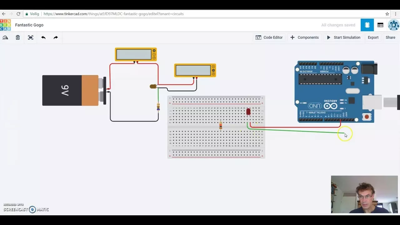The height and width of the screenshot is (225, 400).
Task: Switch to circuit view icon
Action: click(367, 25)
